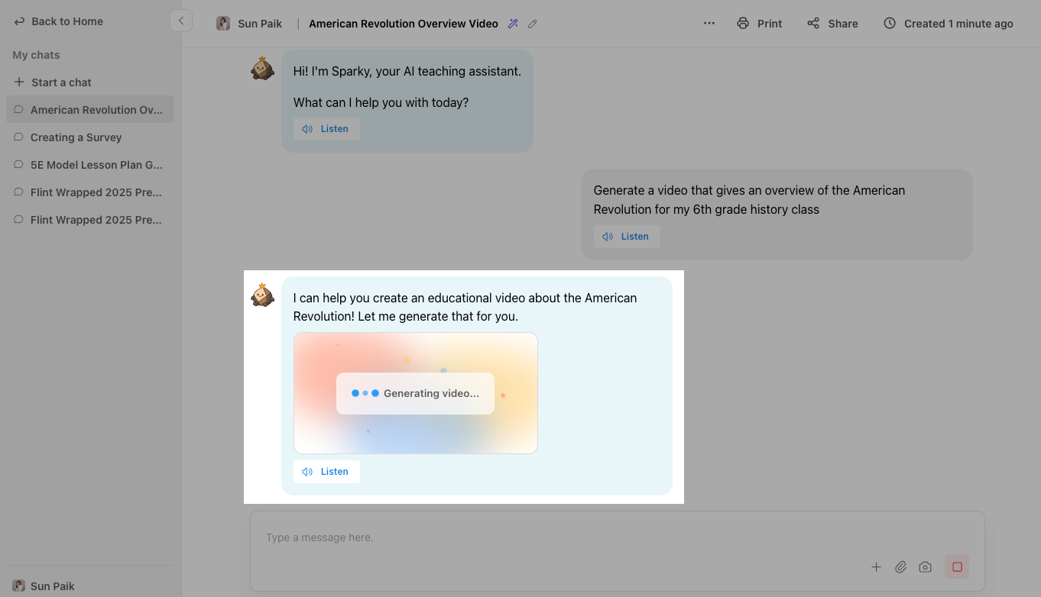Open the Creating a Survey chat
This screenshot has width=1041, height=597.
[x=89, y=137]
